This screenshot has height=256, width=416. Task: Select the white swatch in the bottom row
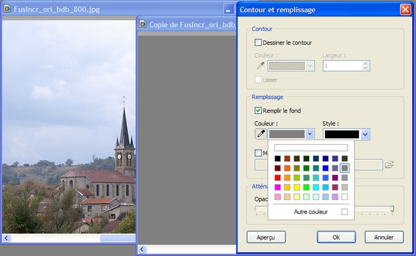[345, 197]
